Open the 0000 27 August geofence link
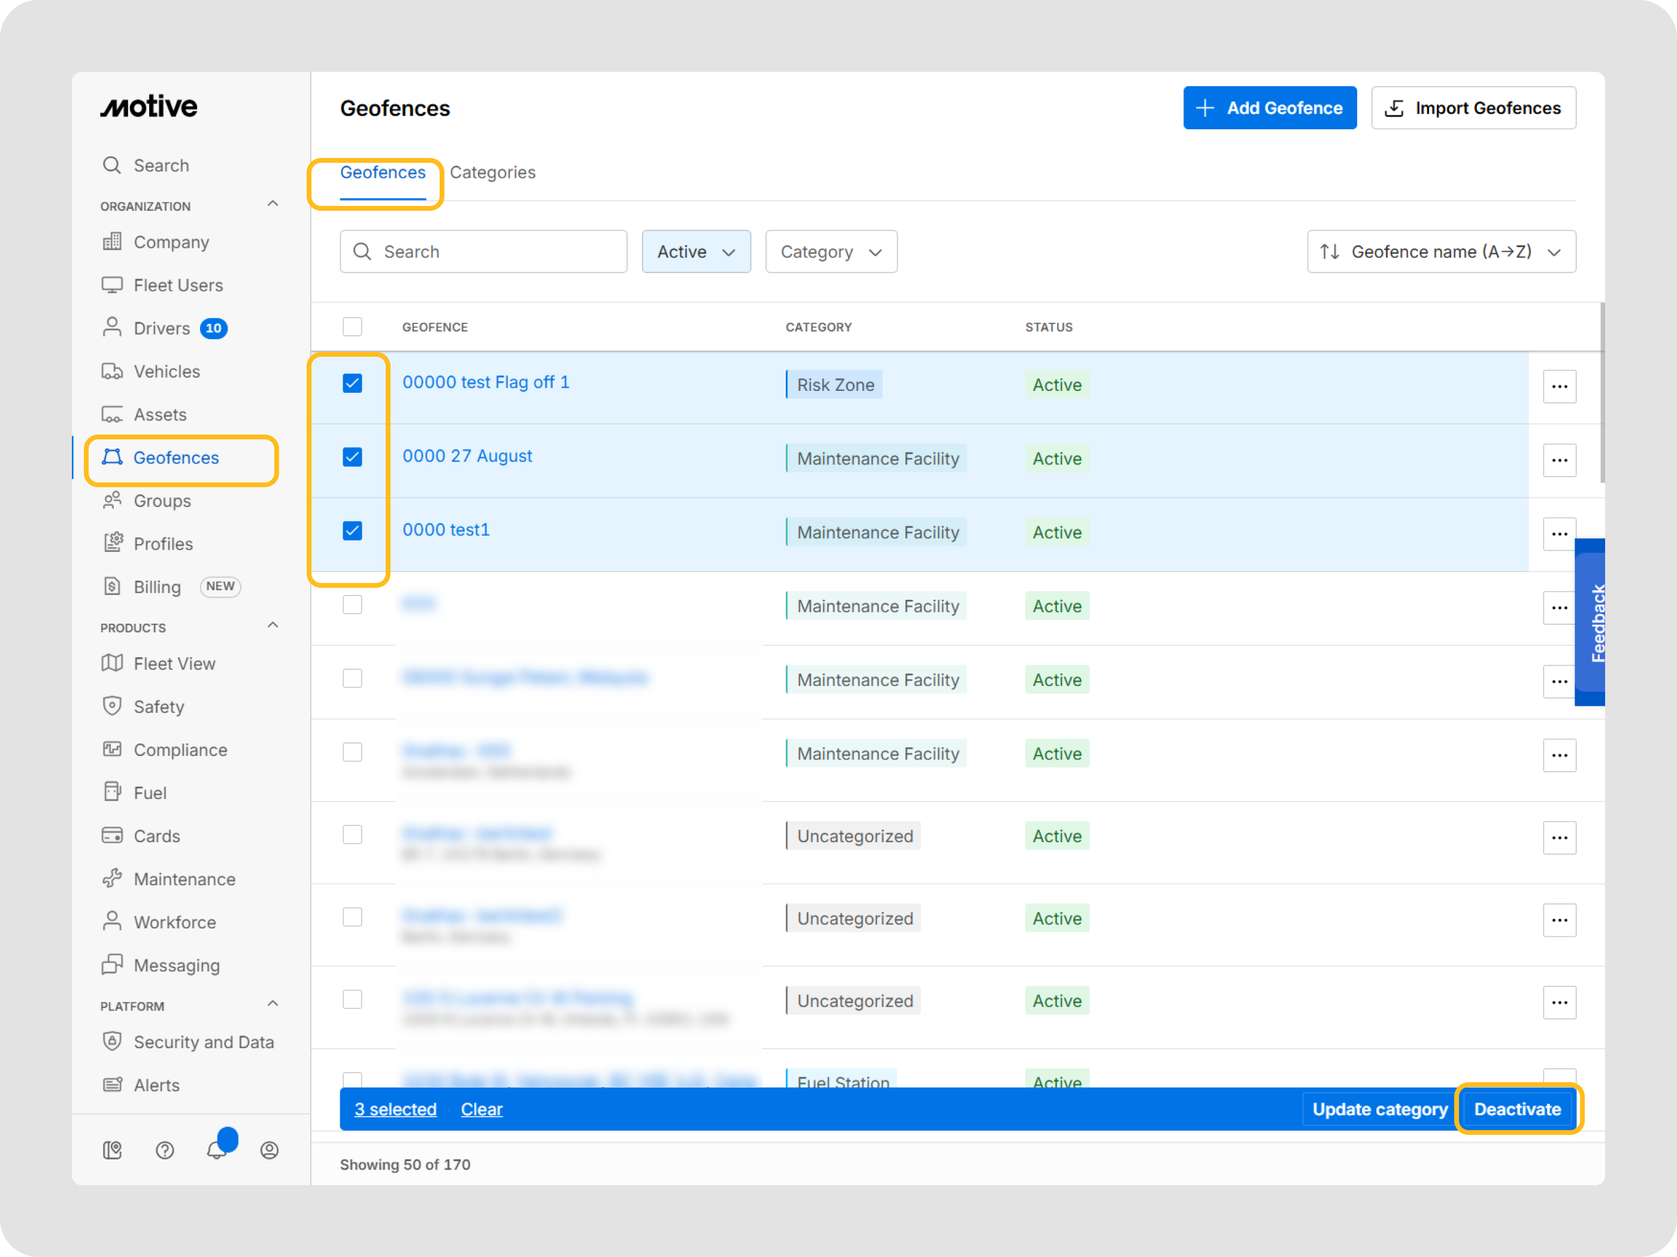Viewport: 1677px width, 1257px height. pyautogui.click(x=467, y=456)
